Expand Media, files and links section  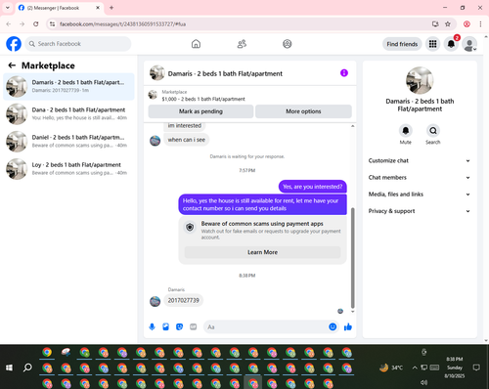click(420, 194)
